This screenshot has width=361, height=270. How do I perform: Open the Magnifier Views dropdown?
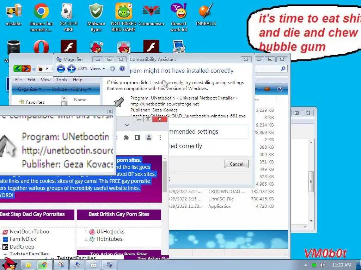coord(98,69)
